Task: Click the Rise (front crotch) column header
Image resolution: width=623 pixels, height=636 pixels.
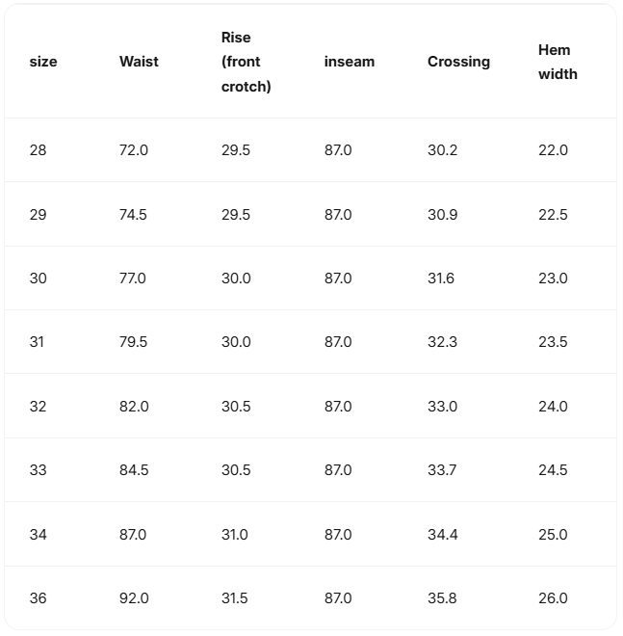Action: pos(246,62)
